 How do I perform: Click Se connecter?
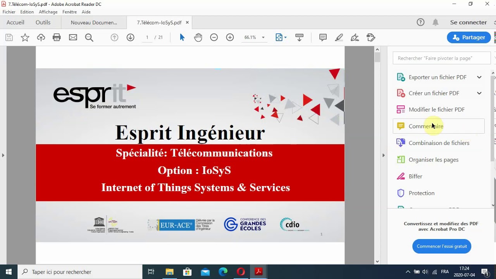pyautogui.click(x=468, y=22)
